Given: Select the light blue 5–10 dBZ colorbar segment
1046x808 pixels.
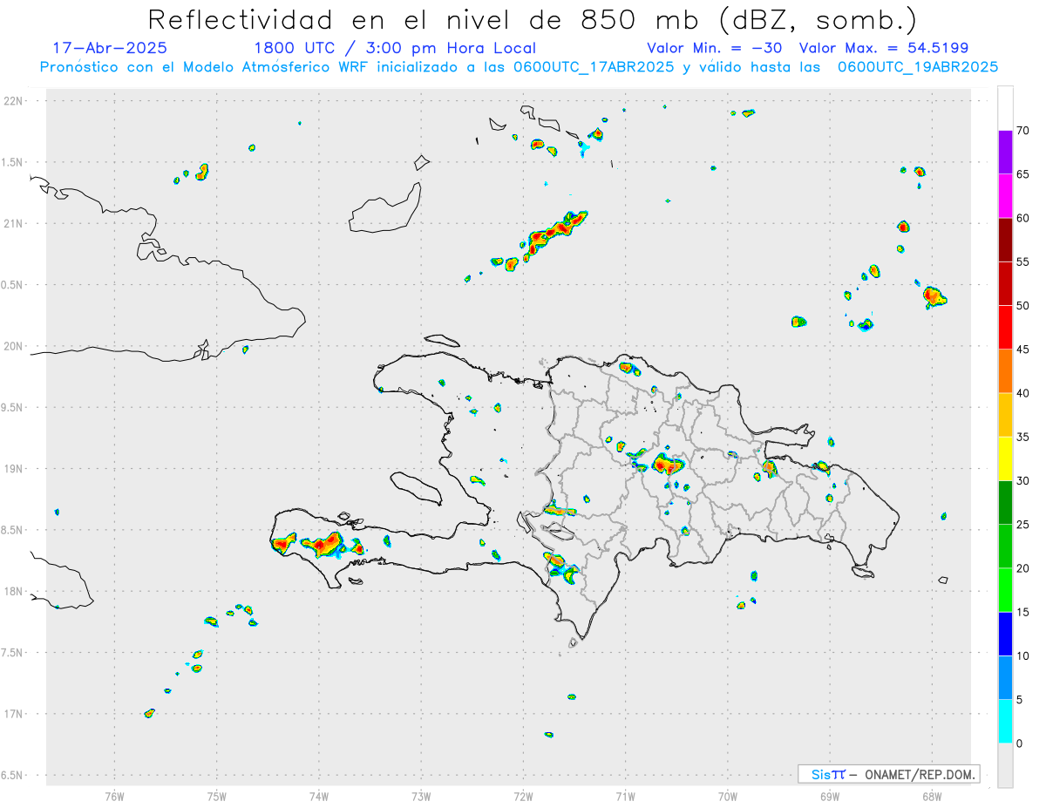Looking at the screenshot, I should pyautogui.click(x=1005, y=678).
